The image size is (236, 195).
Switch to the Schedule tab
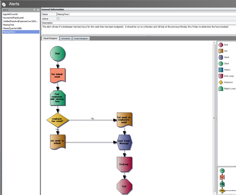65,39
